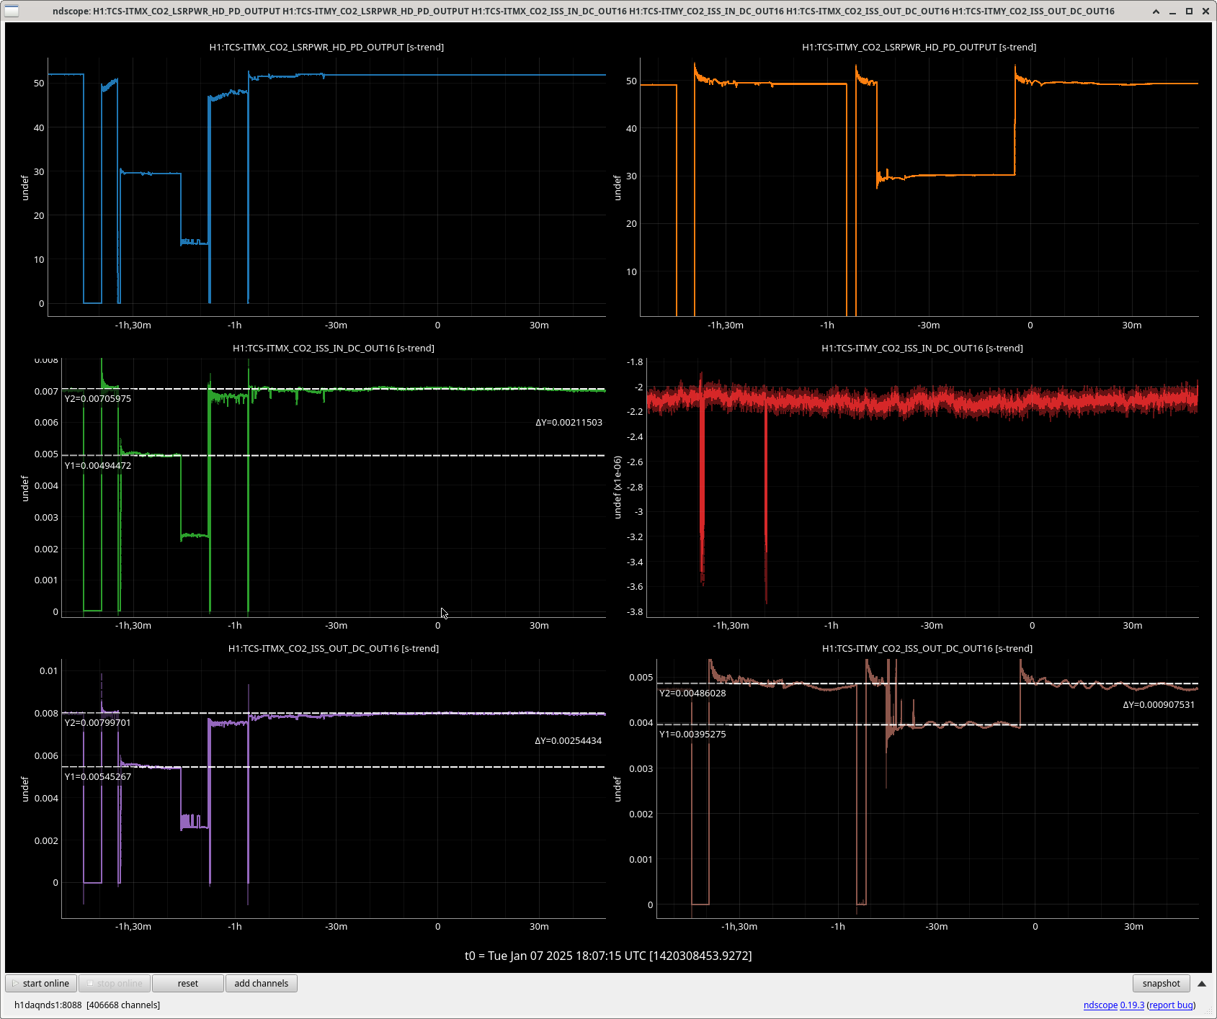Open the report bug link
Screen dimensions: 1217x1019
[1171, 1005]
